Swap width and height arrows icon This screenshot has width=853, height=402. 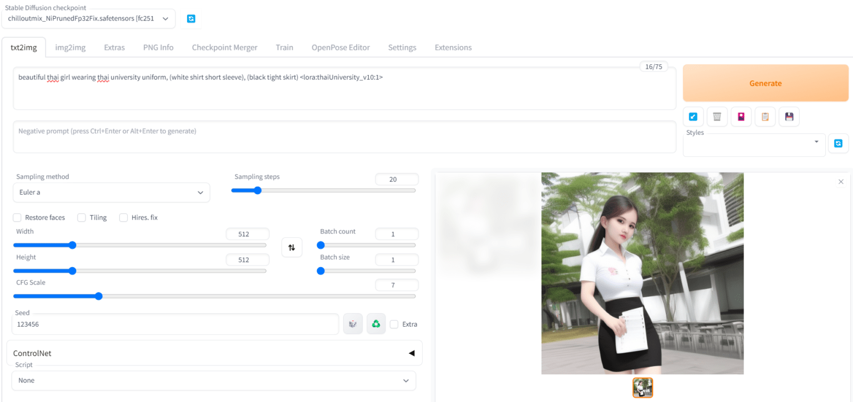tap(292, 247)
